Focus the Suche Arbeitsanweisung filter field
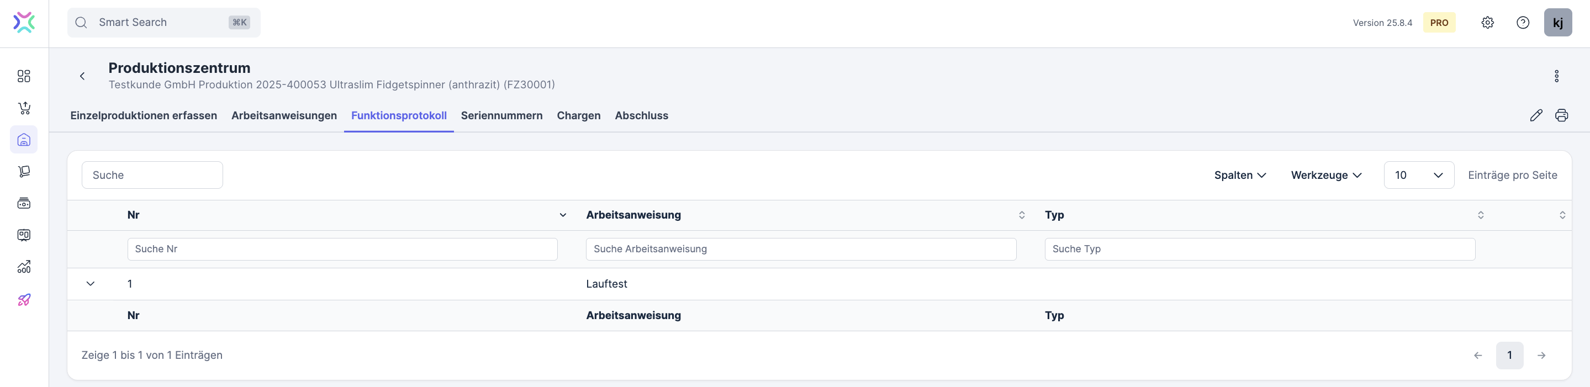This screenshot has width=1590, height=387. tap(801, 250)
